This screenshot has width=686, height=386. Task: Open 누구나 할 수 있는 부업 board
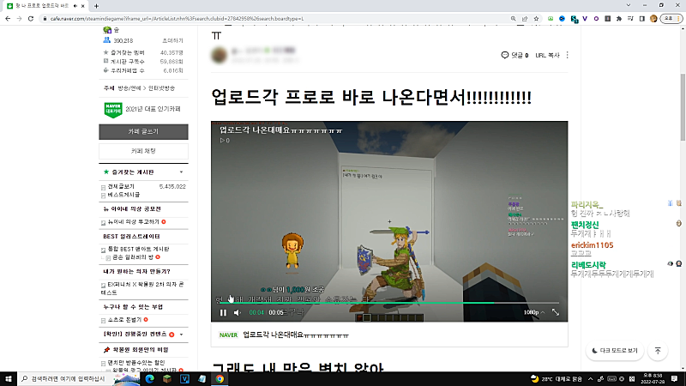pos(133,307)
